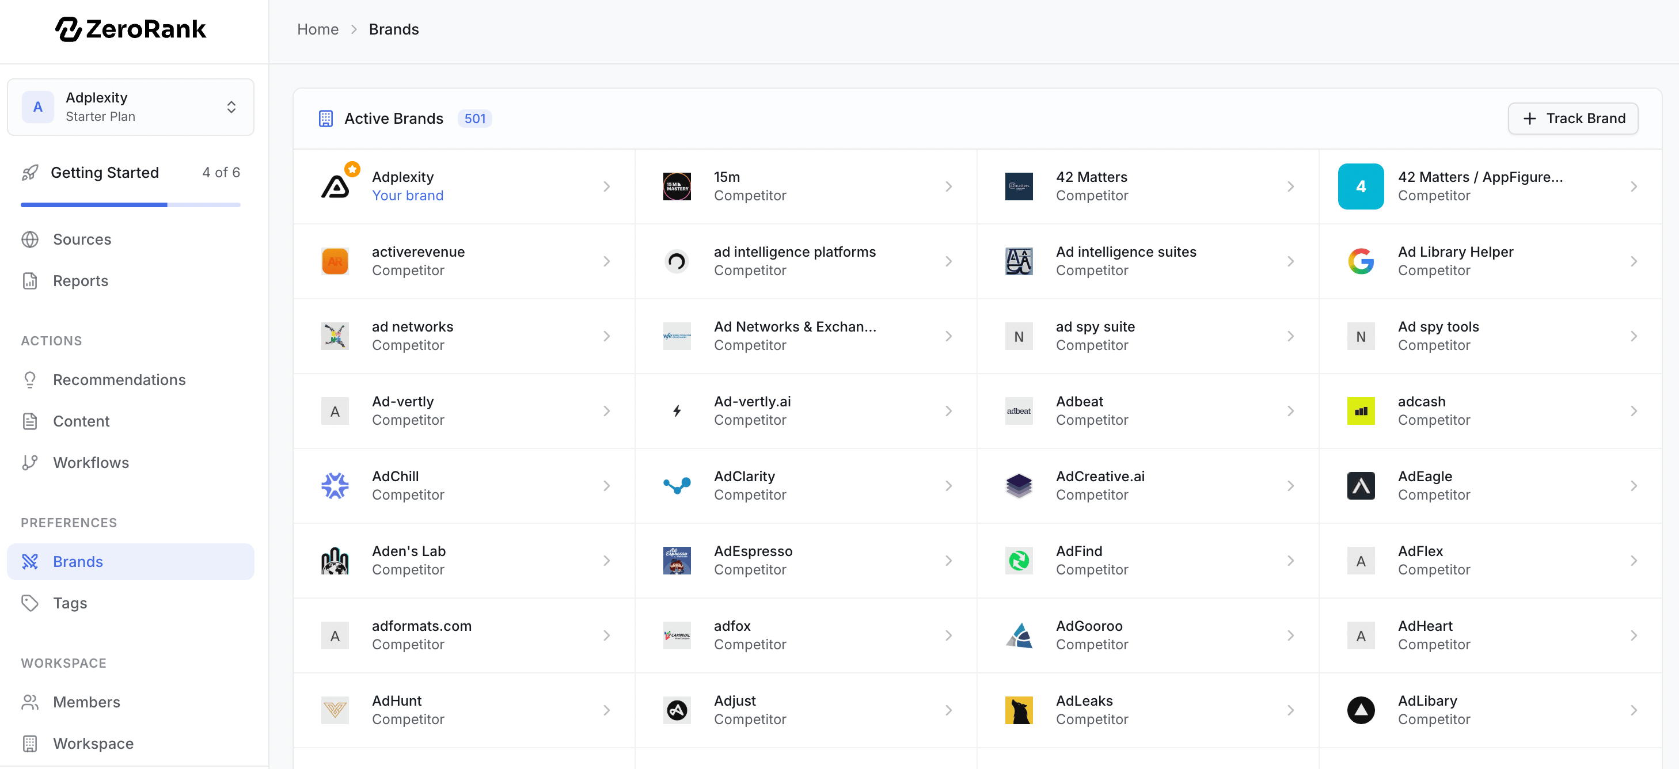This screenshot has height=769, width=1679.
Task: Click the N avatar for ad spy suite
Action: coord(1019,336)
